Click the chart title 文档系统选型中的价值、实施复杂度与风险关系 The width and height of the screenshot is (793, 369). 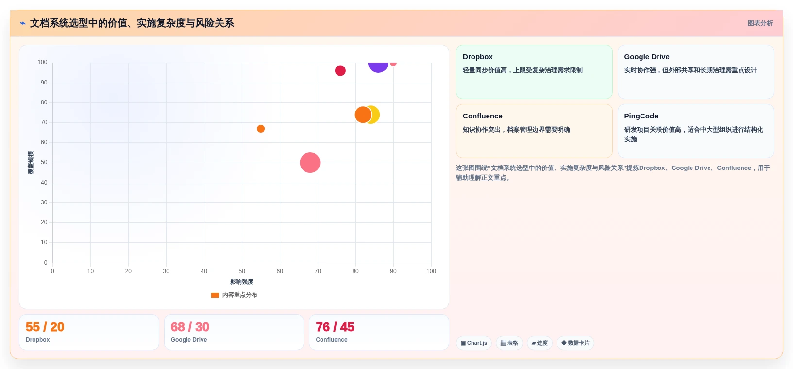point(132,23)
